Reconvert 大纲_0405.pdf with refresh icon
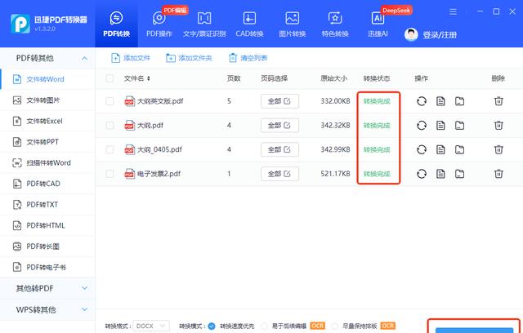The width and height of the screenshot is (523, 333). click(x=422, y=149)
